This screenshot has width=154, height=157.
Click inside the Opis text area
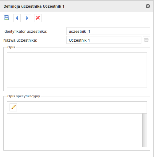[77, 70]
